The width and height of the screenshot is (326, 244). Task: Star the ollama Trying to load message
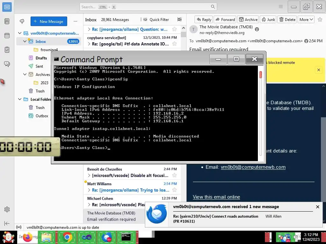pyautogui.click(x=174, y=190)
